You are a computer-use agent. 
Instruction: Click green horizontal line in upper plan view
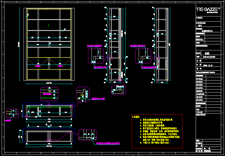click(49, 107)
